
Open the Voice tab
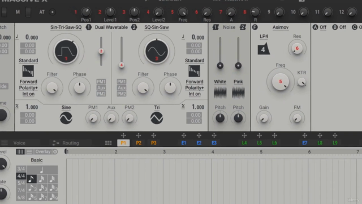tap(19, 143)
